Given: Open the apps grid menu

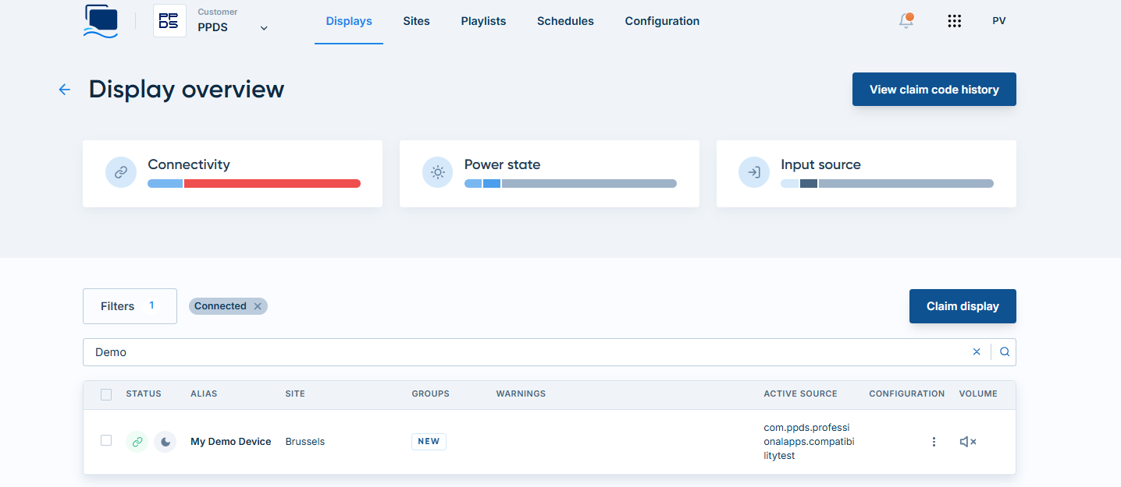Looking at the screenshot, I should coord(954,21).
